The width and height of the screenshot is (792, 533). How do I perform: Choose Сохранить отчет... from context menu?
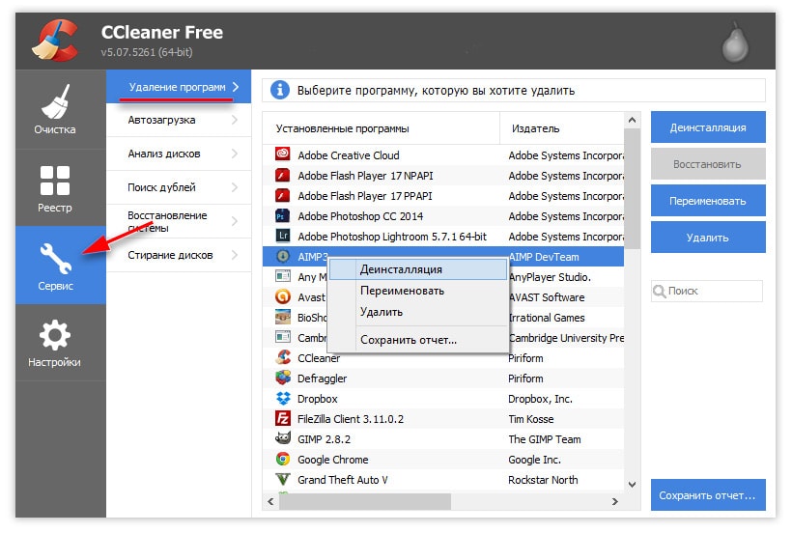(417, 340)
